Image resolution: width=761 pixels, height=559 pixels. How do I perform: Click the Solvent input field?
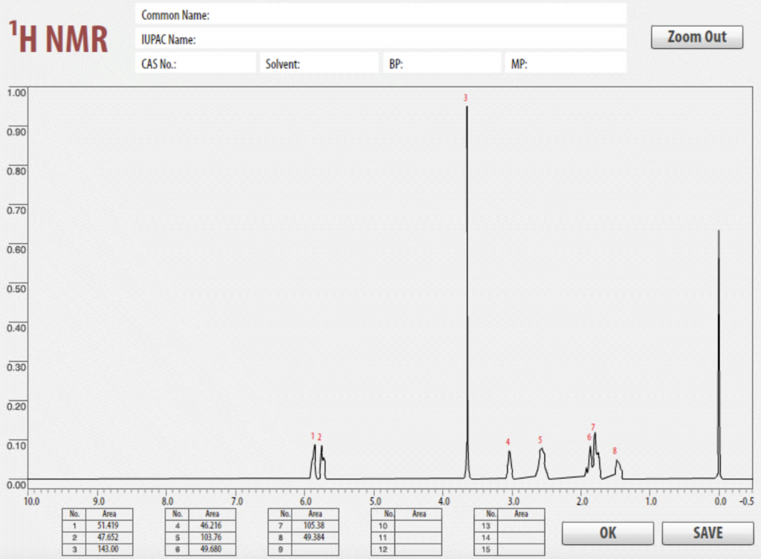(319, 63)
